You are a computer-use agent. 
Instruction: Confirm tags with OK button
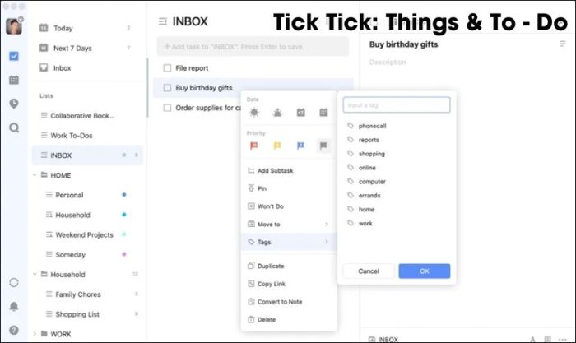point(425,271)
